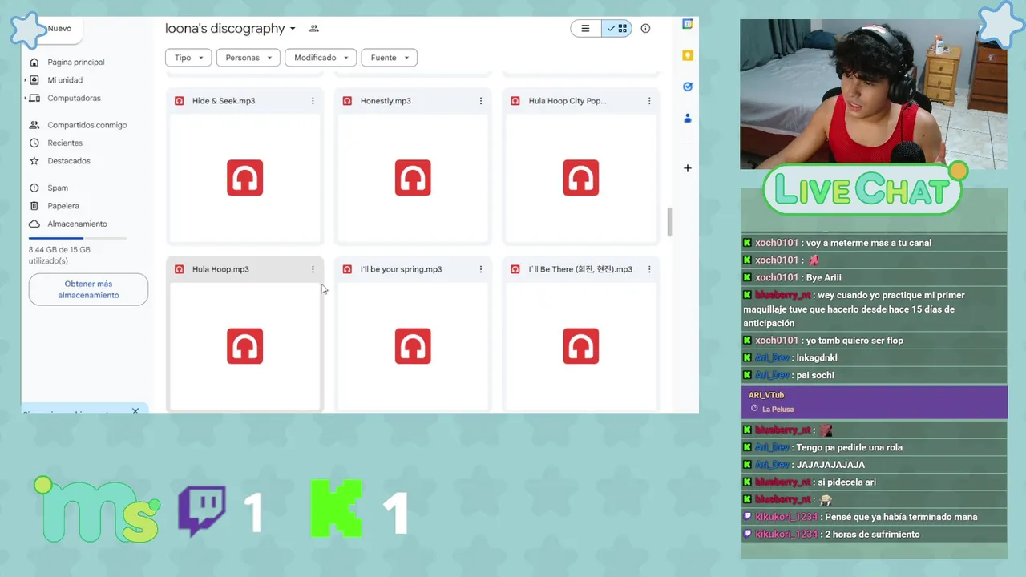1026x577 pixels.
Task: Click the Destacados star icon
Action: click(34, 161)
